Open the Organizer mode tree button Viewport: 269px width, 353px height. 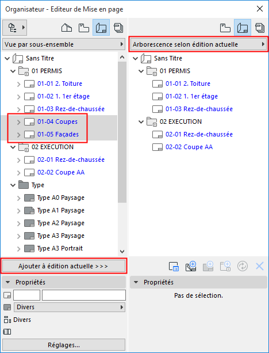pyautogui.click(x=14, y=28)
